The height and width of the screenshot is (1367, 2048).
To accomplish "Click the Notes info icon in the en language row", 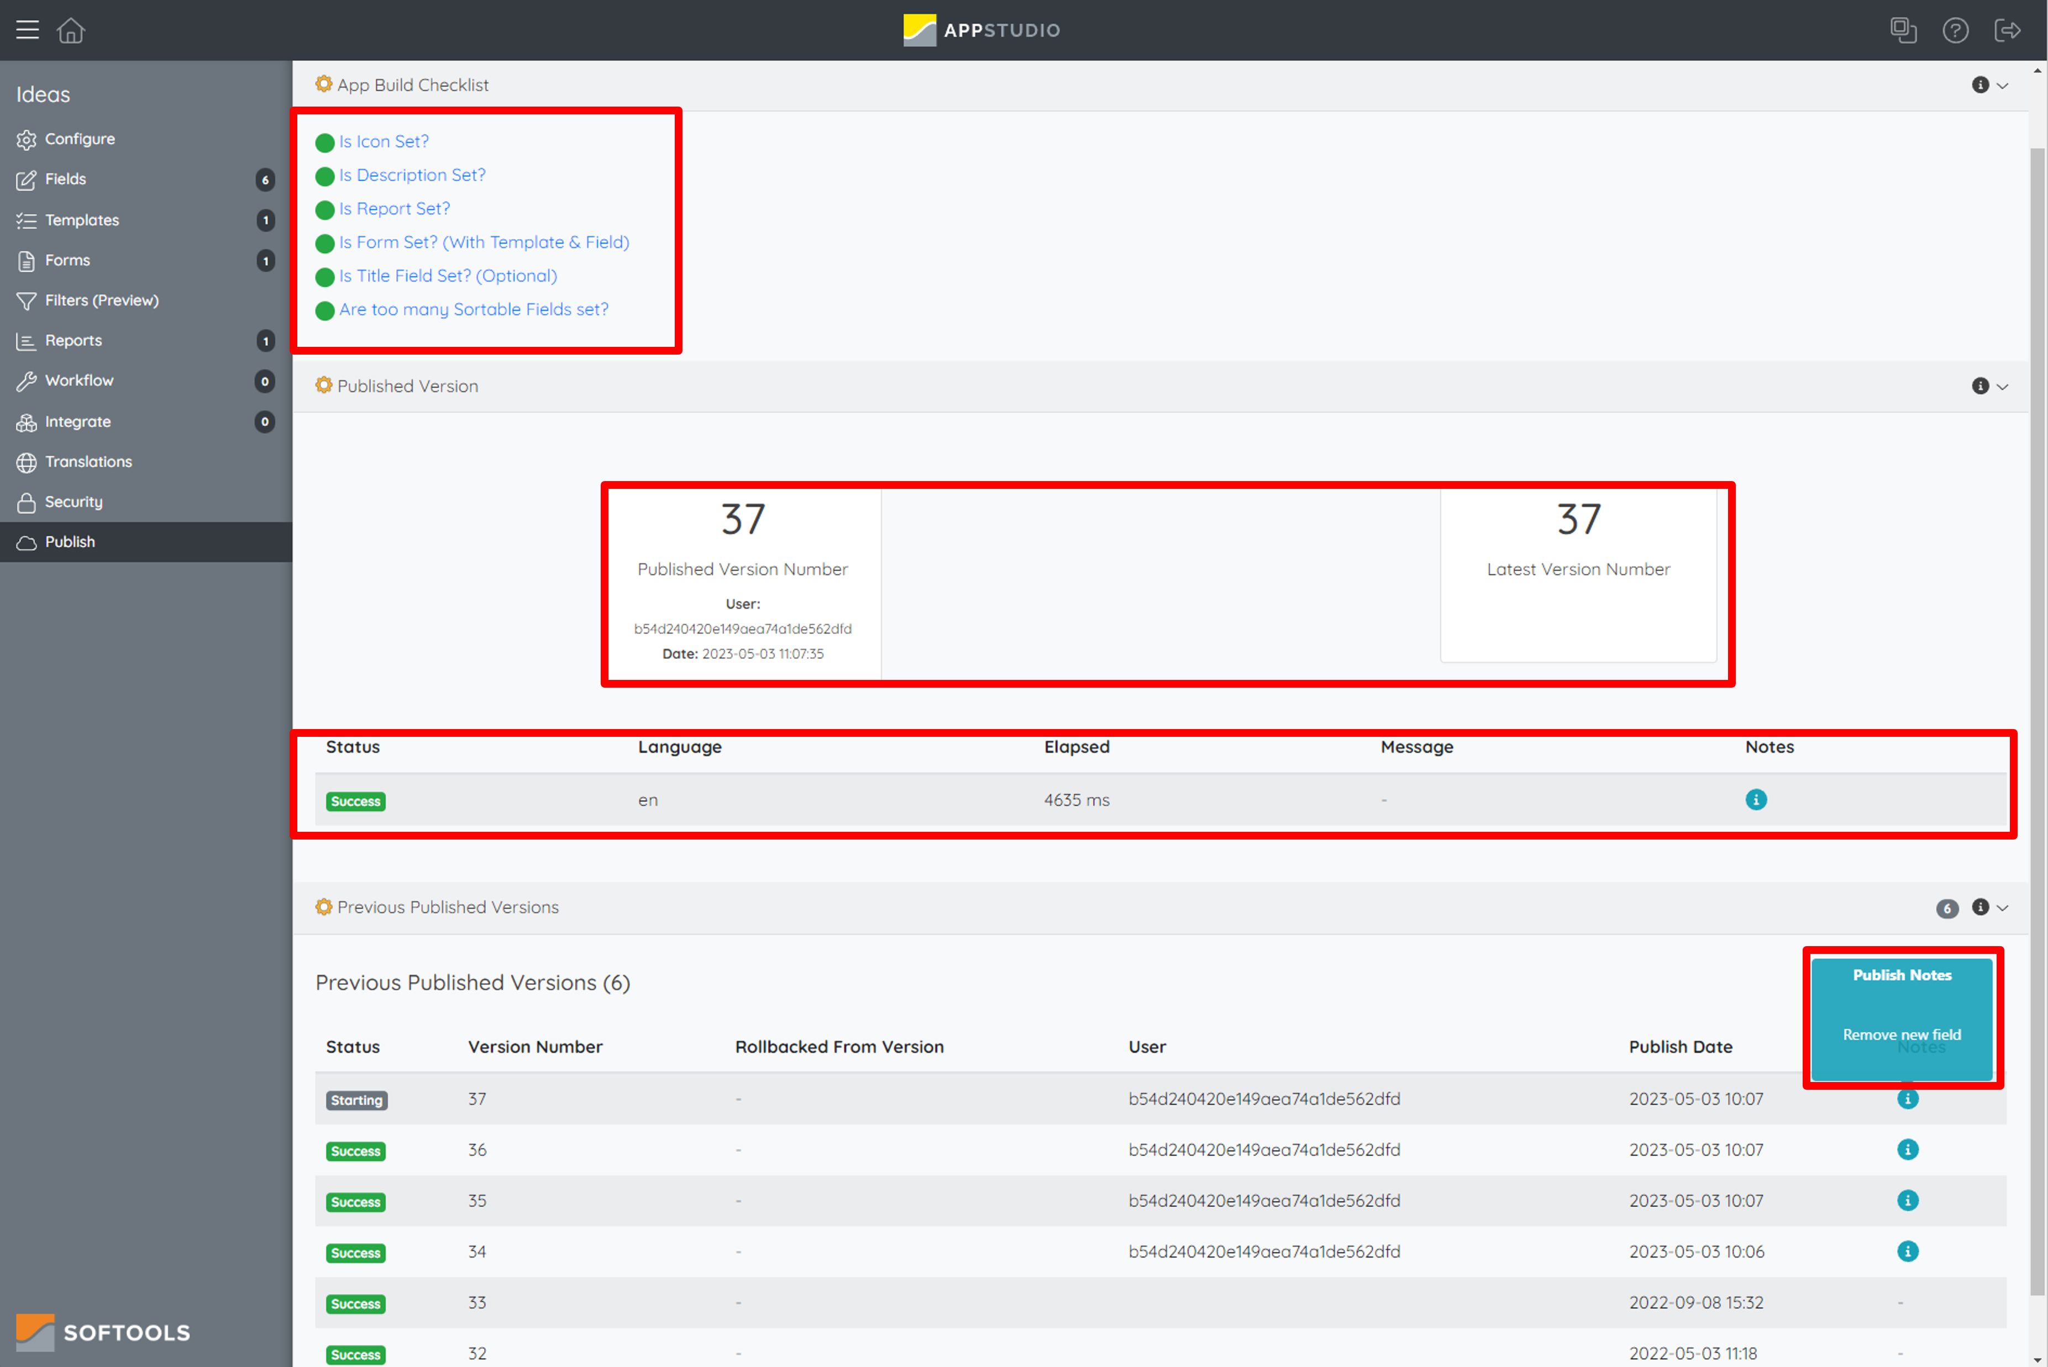I will pos(1756,799).
